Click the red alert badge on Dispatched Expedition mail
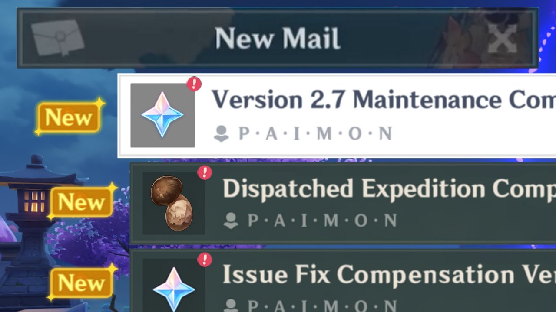The height and width of the screenshot is (312, 556). click(205, 172)
